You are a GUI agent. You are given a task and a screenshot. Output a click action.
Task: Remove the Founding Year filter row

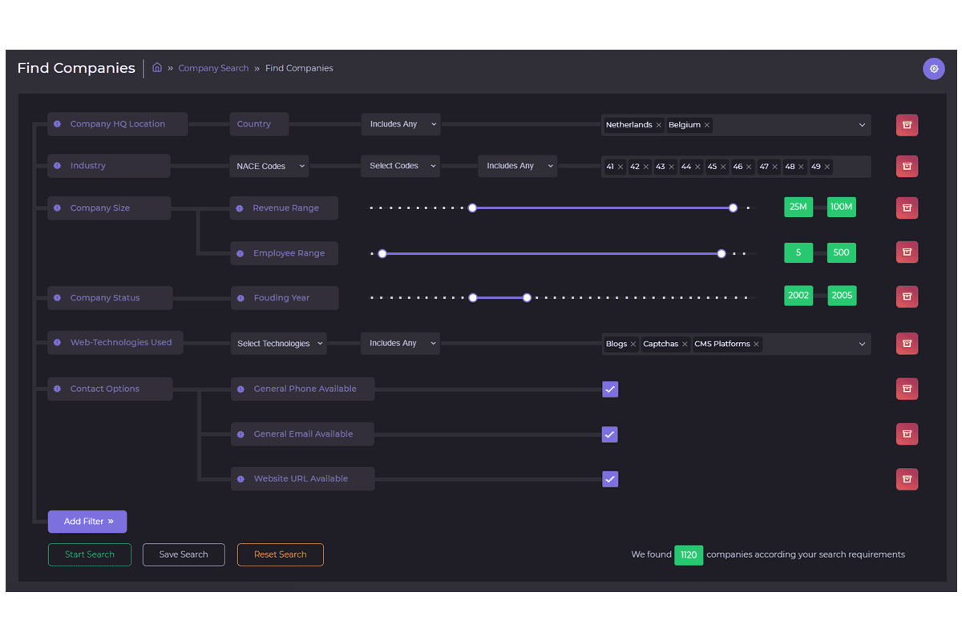click(x=907, y=297)
